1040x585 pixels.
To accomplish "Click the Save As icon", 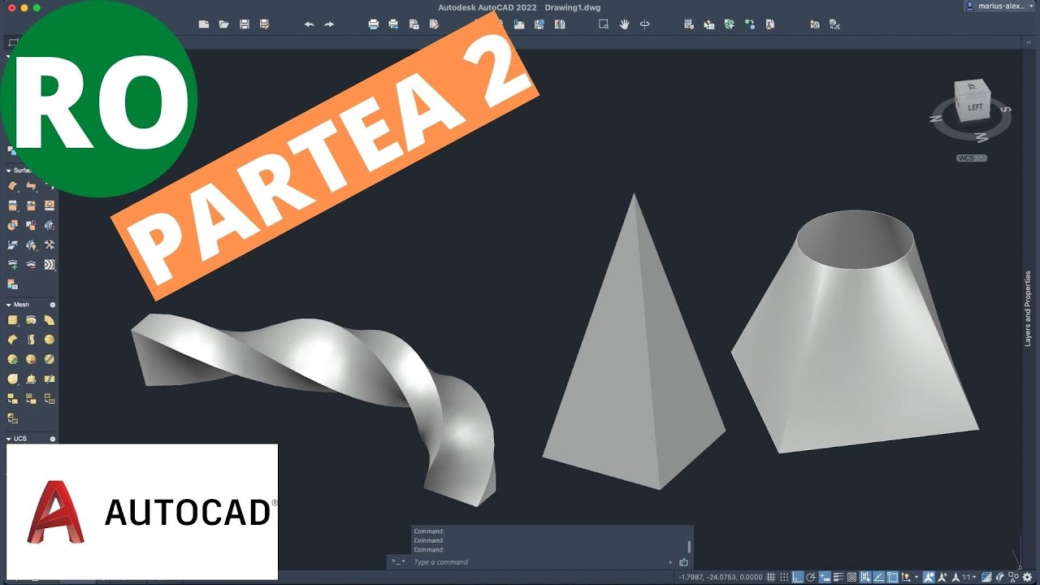I will (265, 24).
